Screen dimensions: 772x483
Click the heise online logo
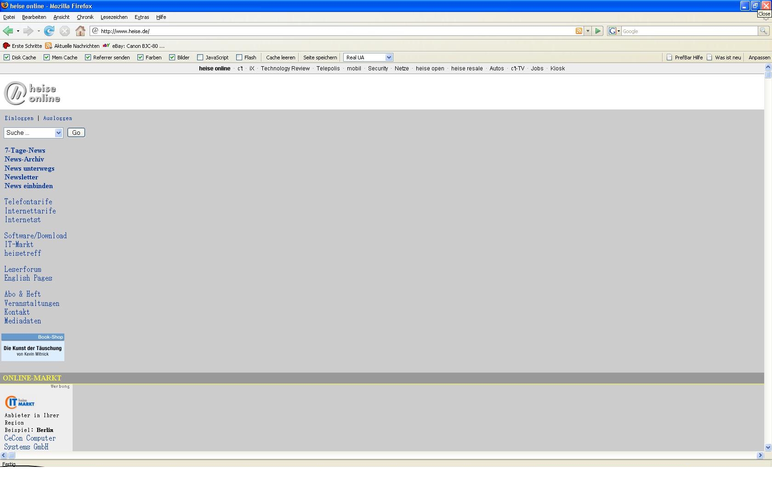click(32, 93)
